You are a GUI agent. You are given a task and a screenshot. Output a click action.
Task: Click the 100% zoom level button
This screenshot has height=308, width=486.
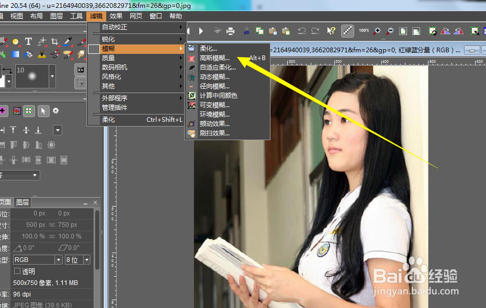(x=364, y=30)
